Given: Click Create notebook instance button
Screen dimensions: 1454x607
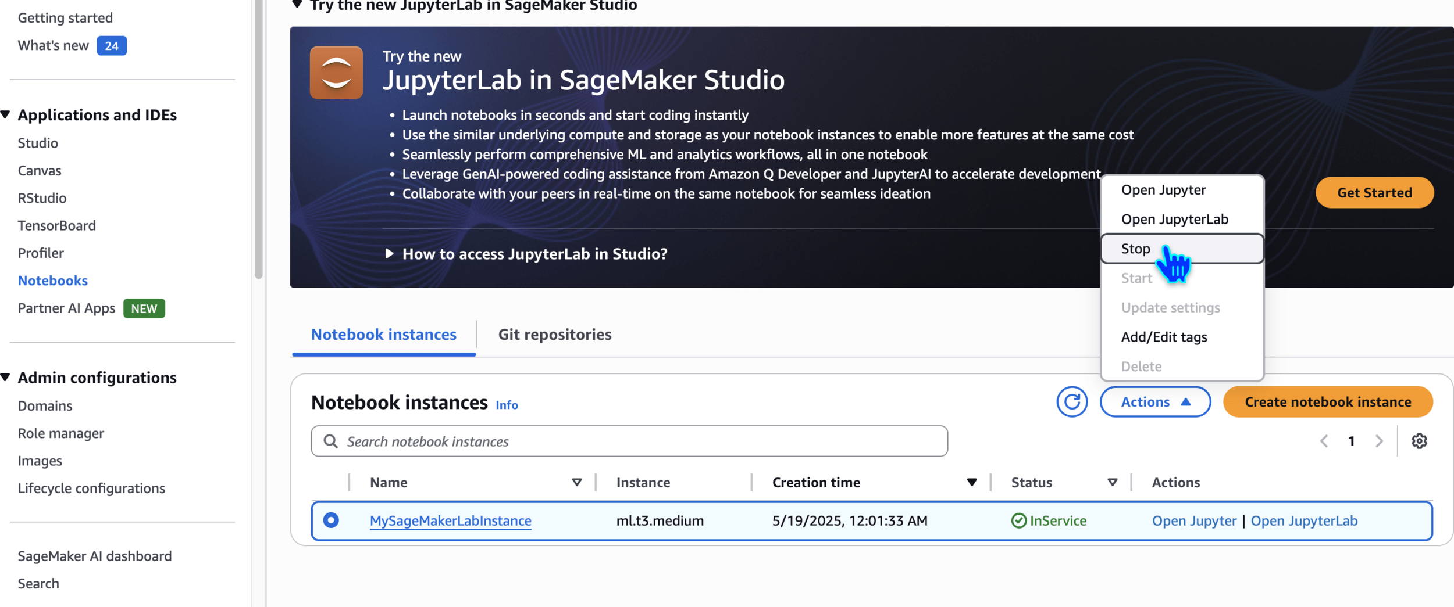Looking at the screenshot, I should [1328, 402].
